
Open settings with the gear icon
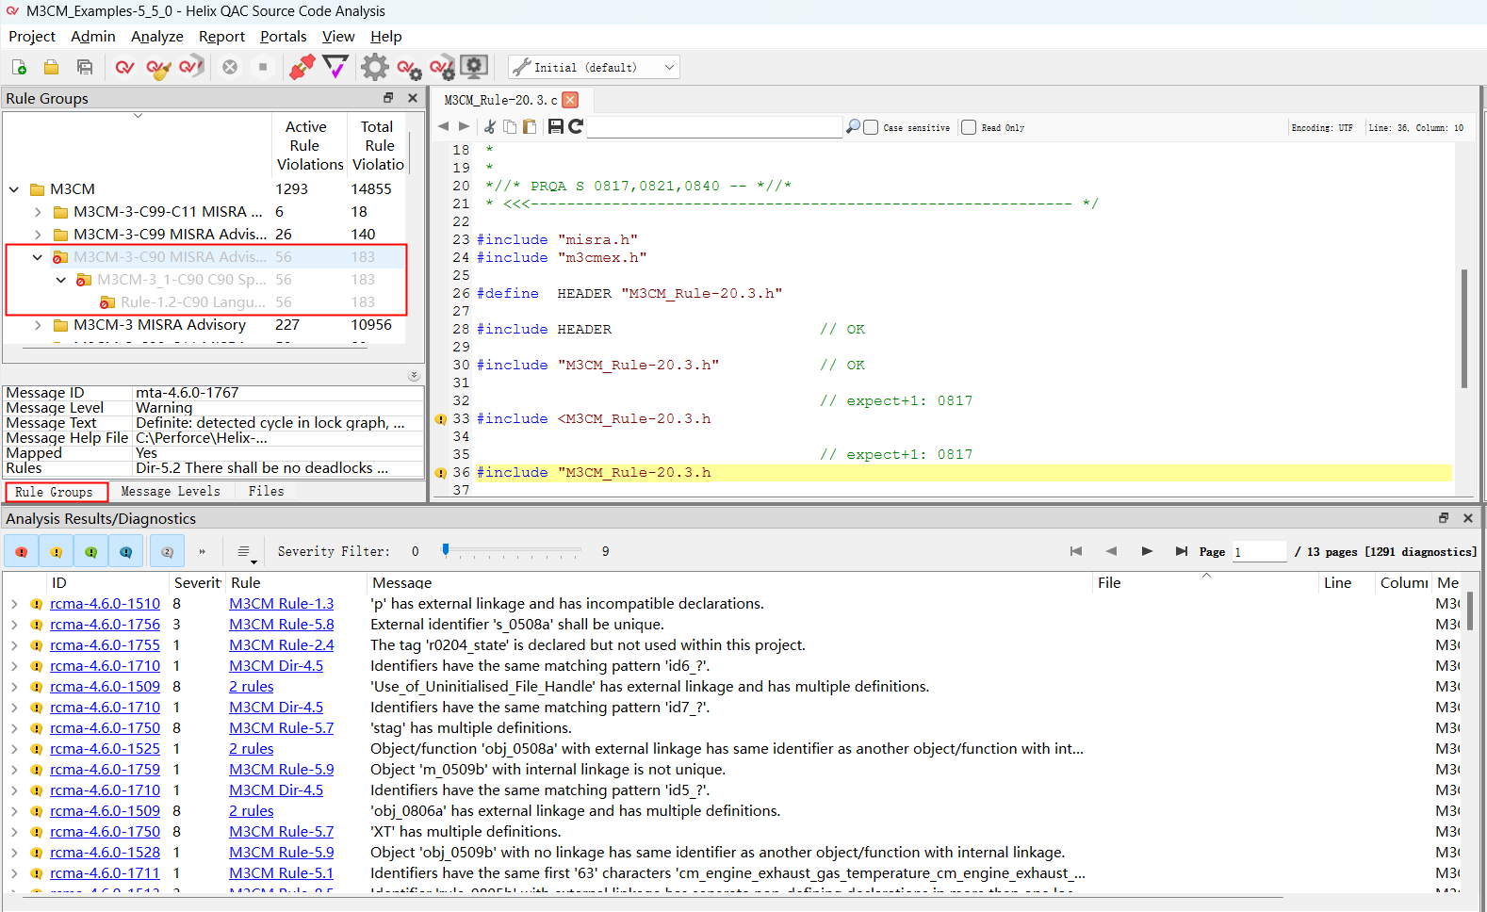374,68
